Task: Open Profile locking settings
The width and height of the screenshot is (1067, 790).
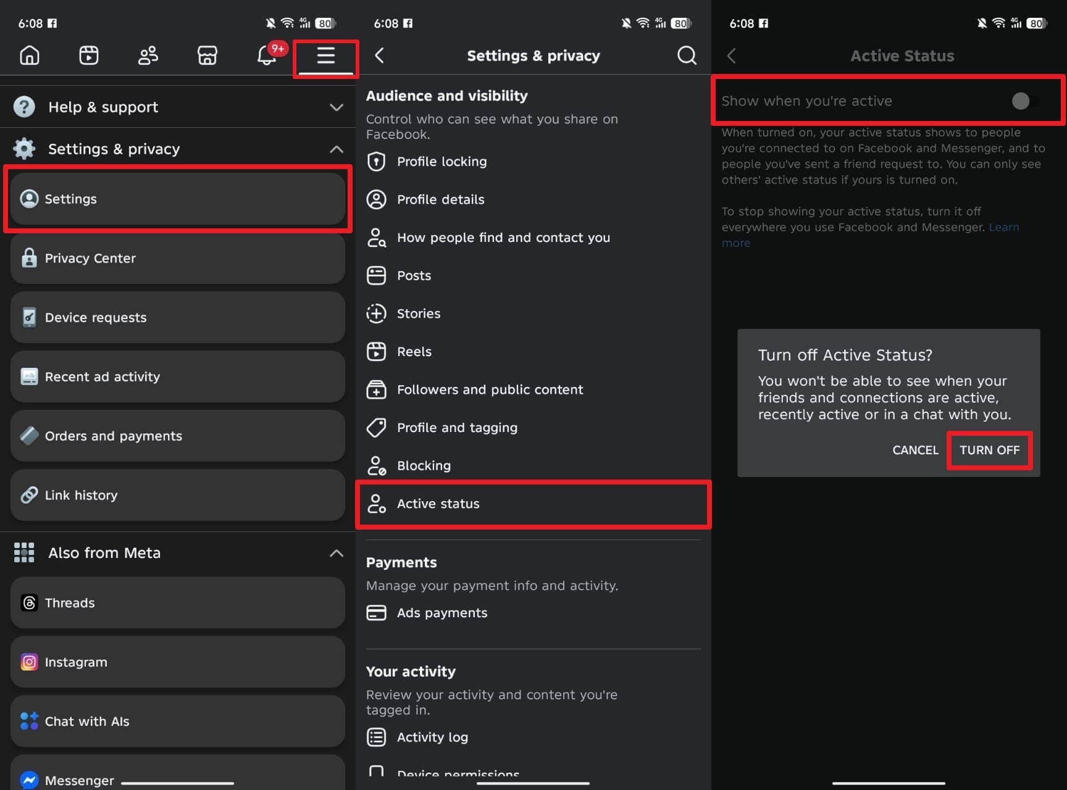Action: tap(441, 161)
